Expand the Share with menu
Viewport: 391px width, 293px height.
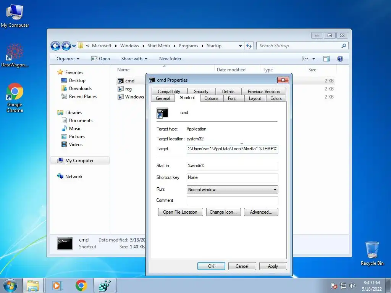tap(134, 59)
